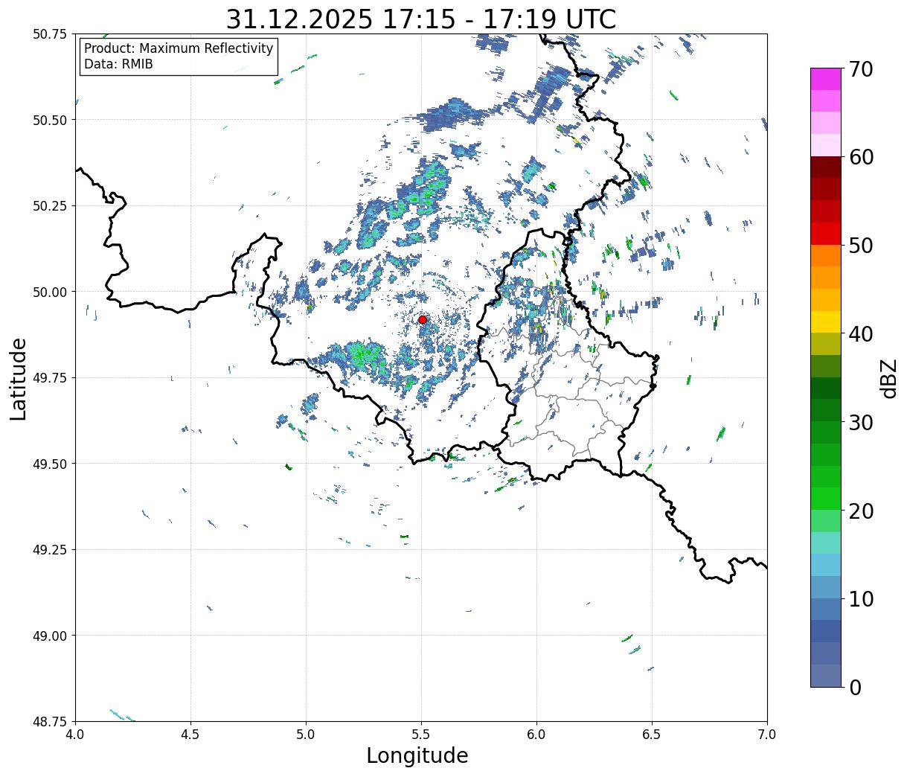The image size is (907, 774).
Task: Click the 'Data: RMIB' text
Action: tap(118, 64)
